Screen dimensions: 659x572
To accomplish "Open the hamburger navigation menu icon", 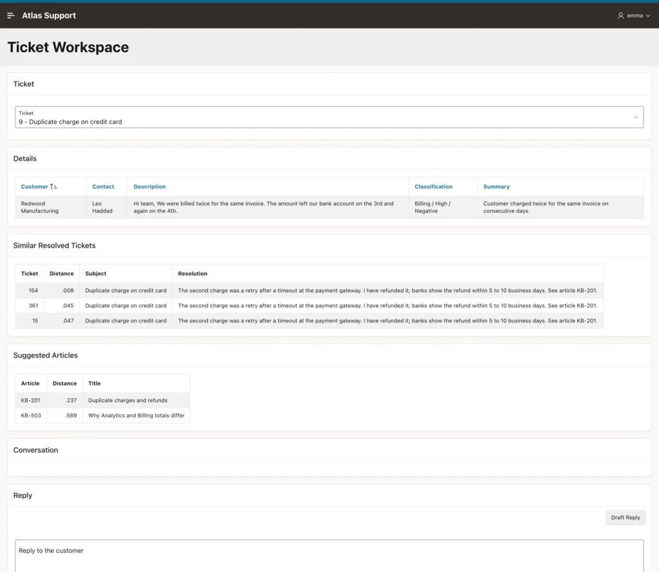I will tap(11, 15).
